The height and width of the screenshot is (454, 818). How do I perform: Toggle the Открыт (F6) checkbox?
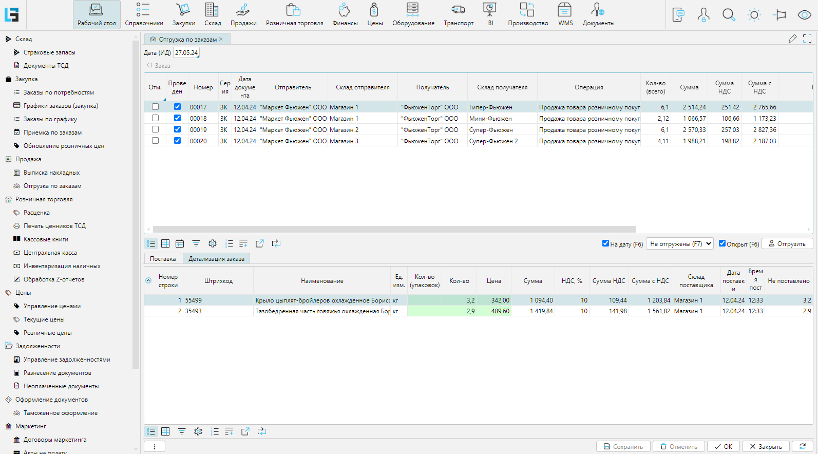[722, 243]
